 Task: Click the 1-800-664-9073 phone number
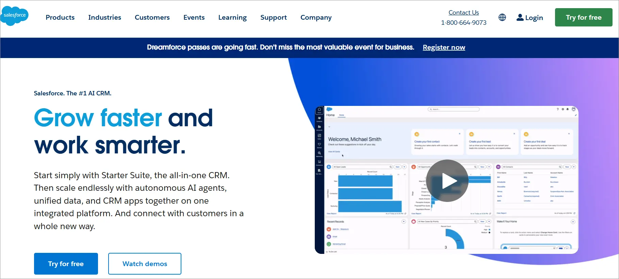tap(463, 23)
